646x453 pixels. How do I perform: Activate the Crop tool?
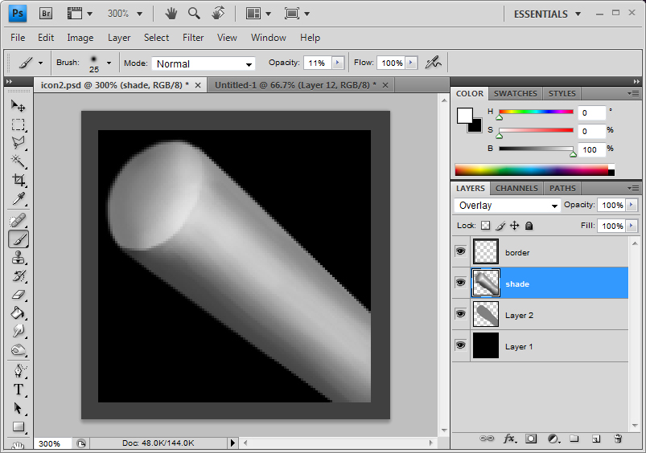tap(19, 180)
